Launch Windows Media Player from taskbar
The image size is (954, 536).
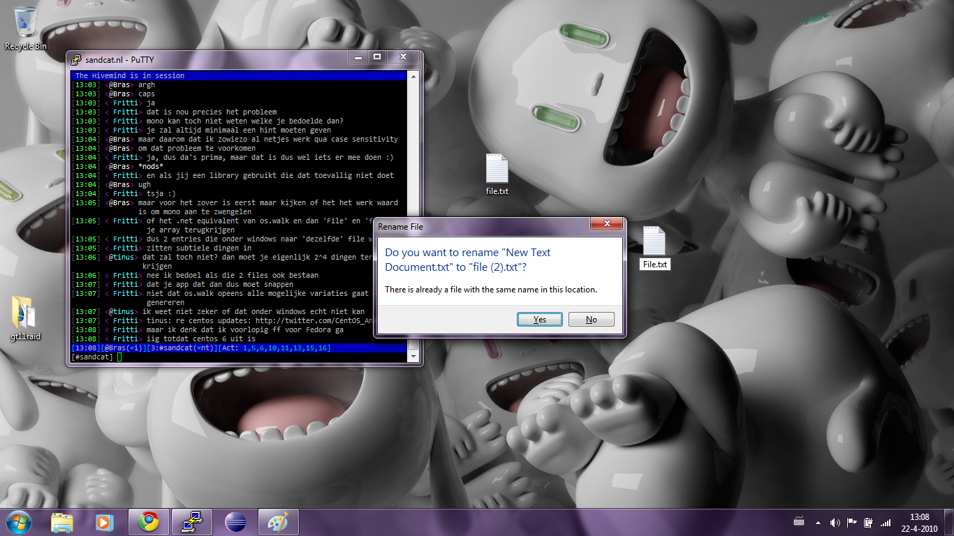point(103,522)
